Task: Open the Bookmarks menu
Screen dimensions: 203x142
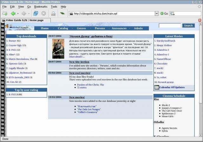Action: tap(41, 7)
